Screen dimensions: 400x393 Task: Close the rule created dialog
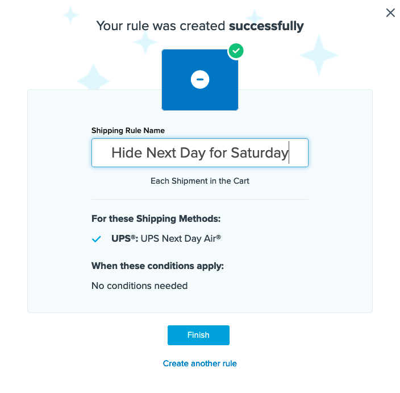point(390,13)
